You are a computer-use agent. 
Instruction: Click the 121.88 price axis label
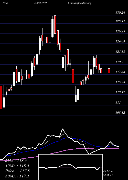[120, 52]
